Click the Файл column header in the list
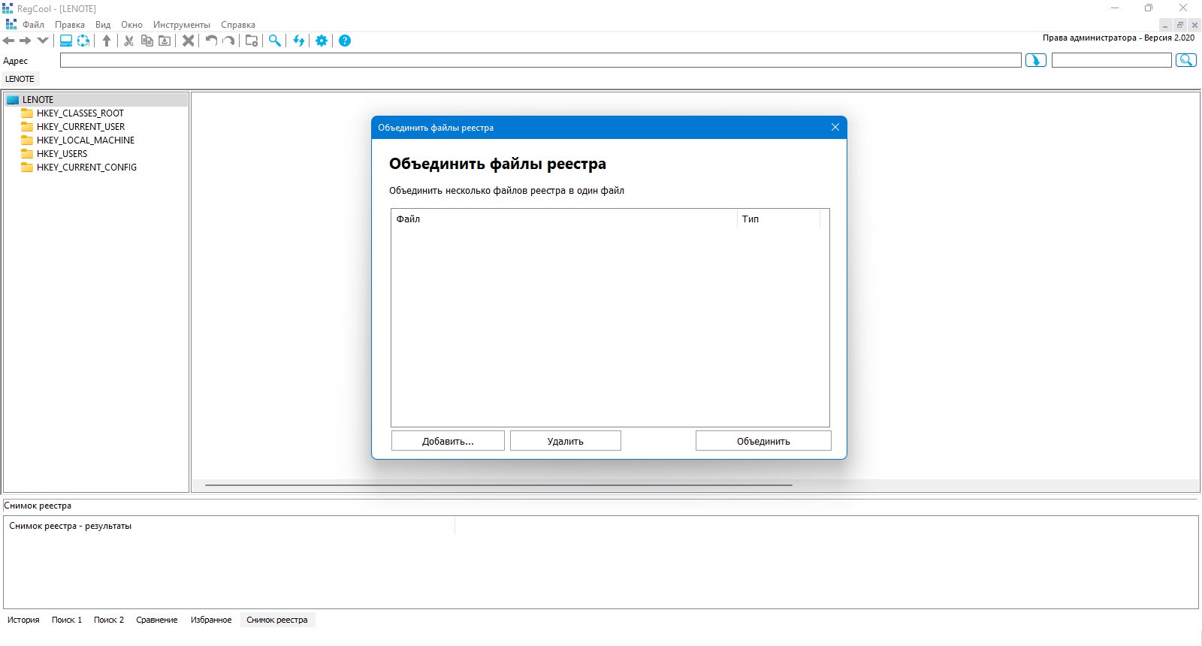 564,219
